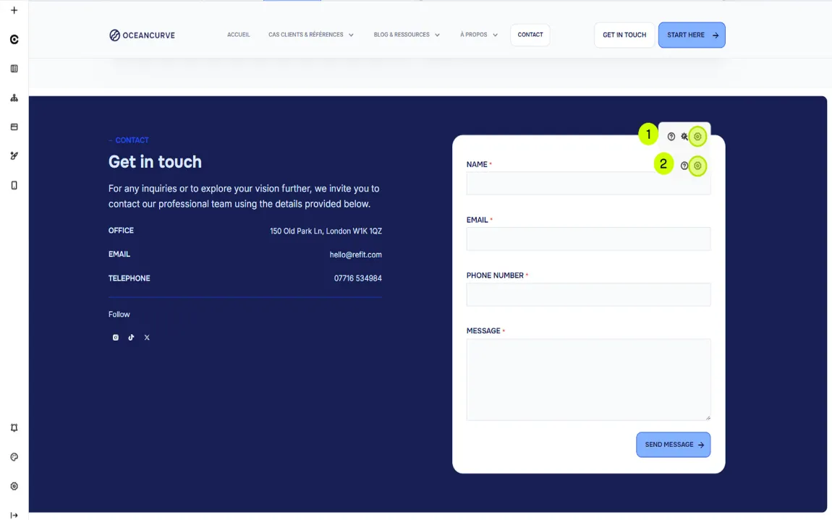The image size is (832, 520).
Task: Click the X social icon under Follow
Action: pyautogui.click(x=147, y=338)
